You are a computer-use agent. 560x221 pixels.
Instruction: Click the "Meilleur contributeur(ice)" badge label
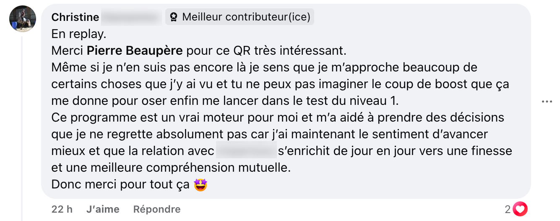coord(246,17)
